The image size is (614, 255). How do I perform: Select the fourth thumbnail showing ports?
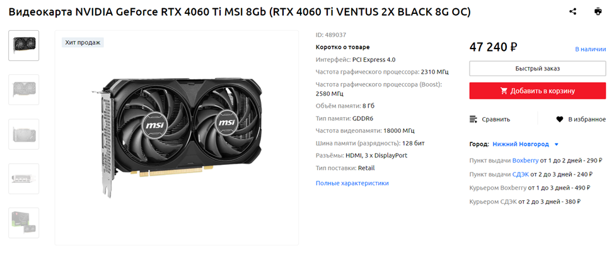24,178
